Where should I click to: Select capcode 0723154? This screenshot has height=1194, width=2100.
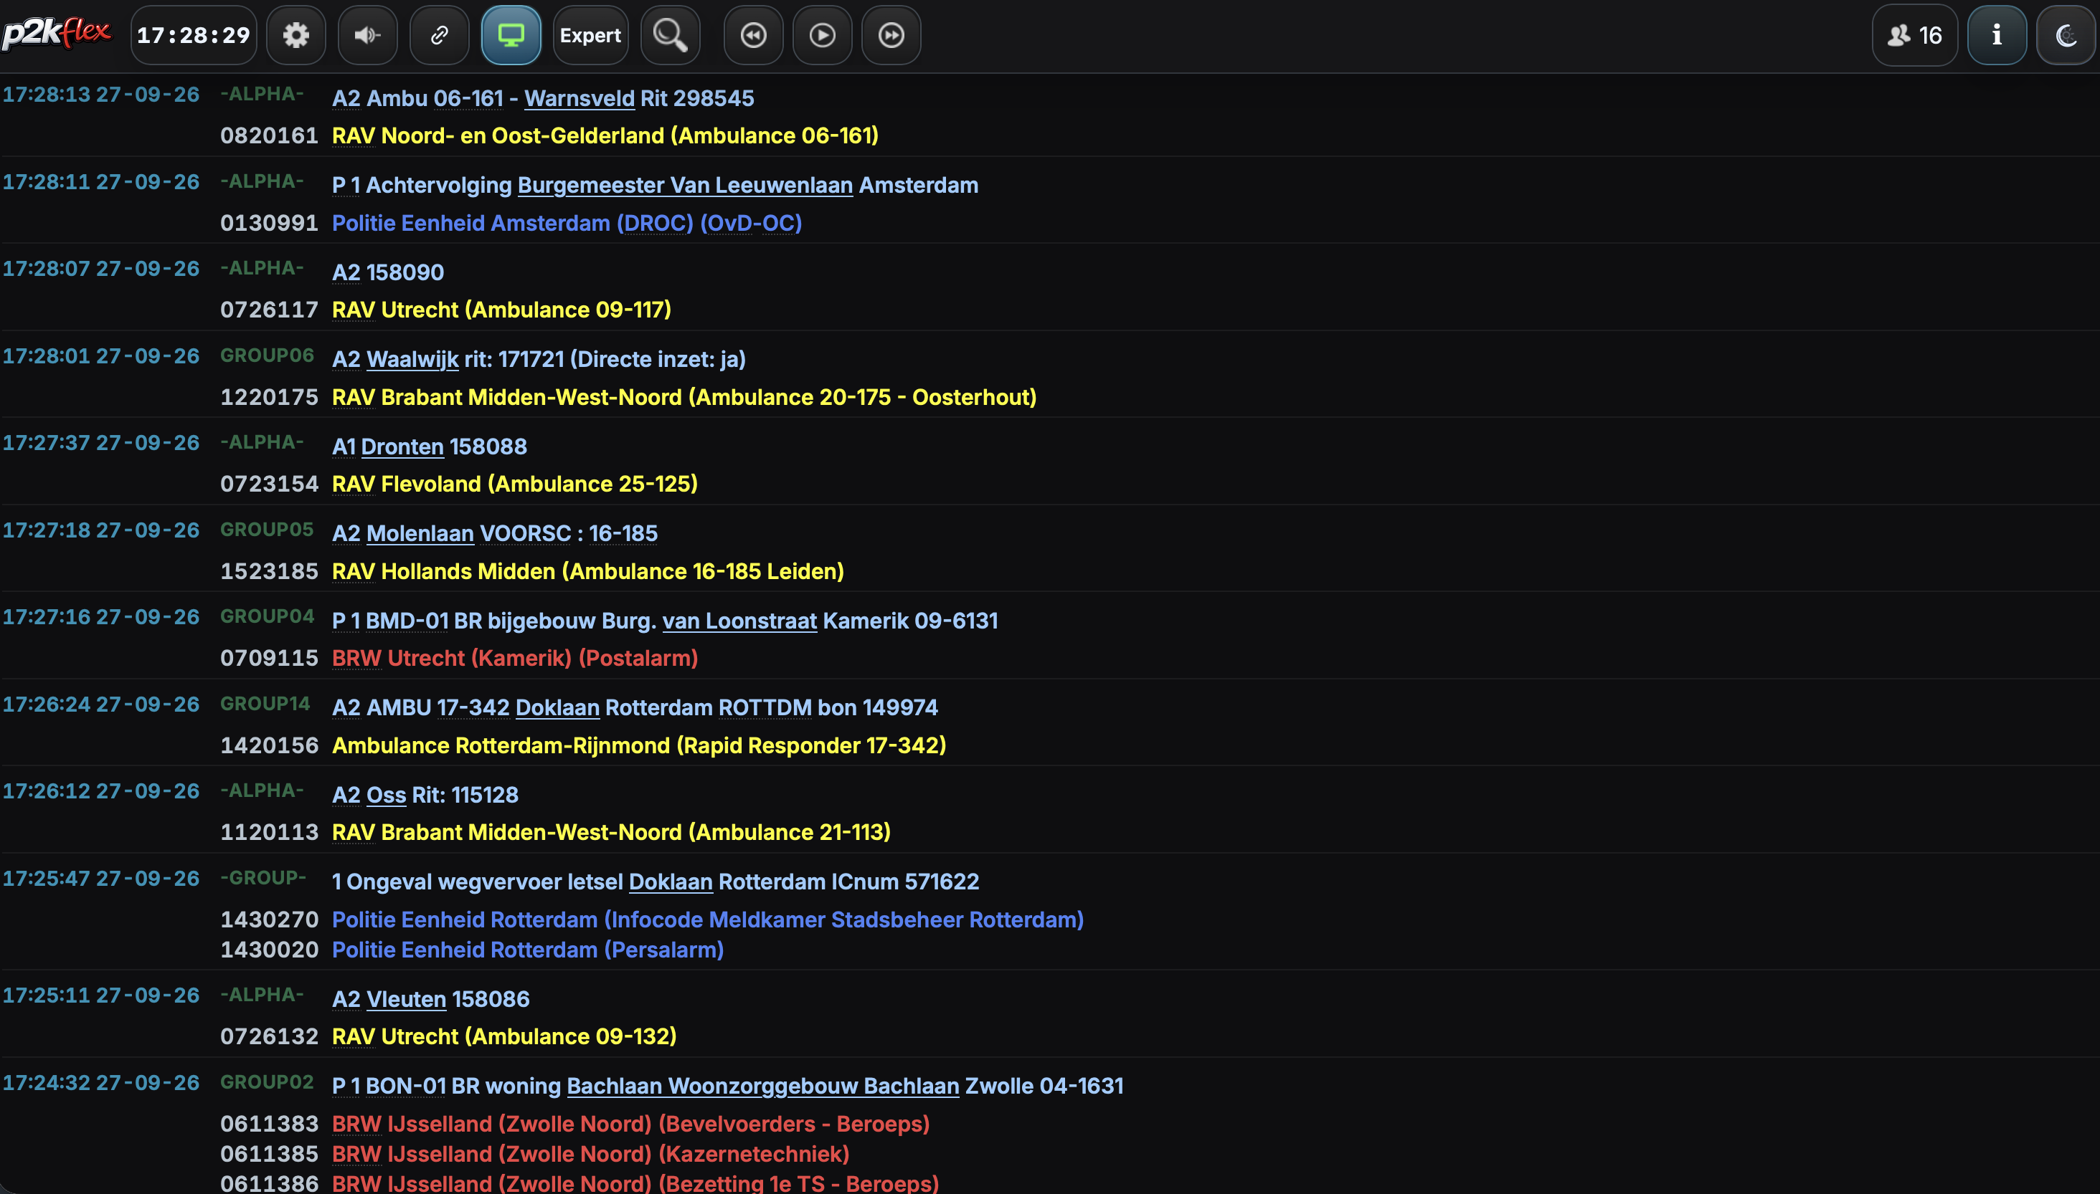point(269,484)
